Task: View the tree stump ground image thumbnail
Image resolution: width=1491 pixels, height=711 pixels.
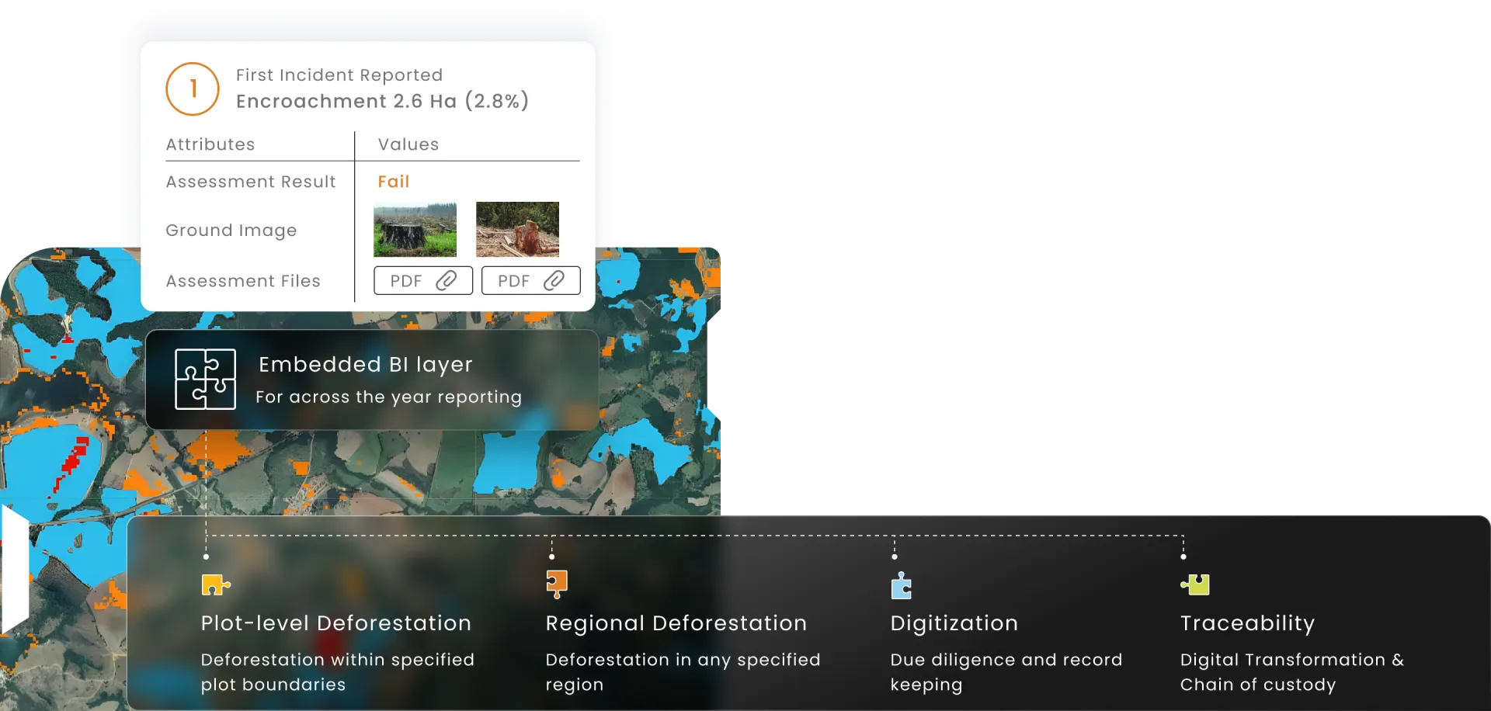Action: [415, 230]
